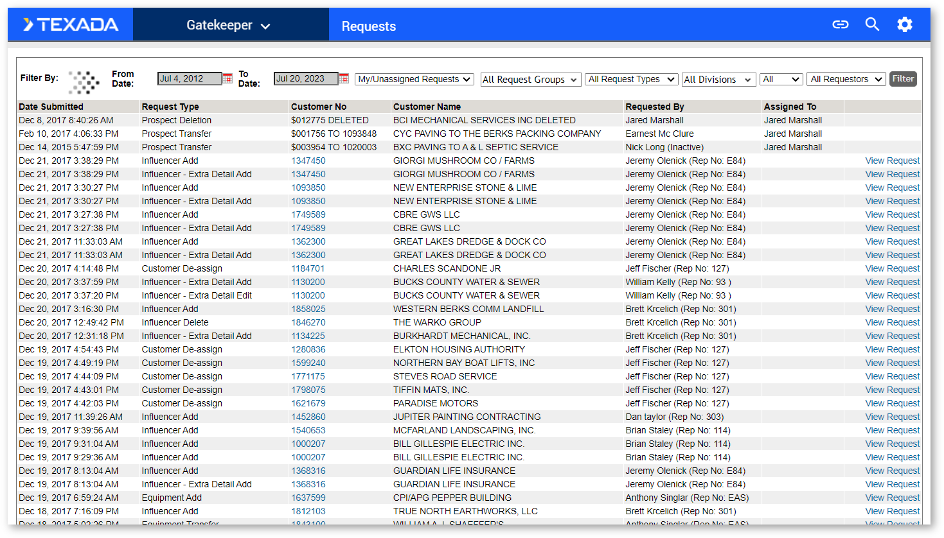Open customer number 1540653 link
This screenshot has width=944, height=538.
point(308,430)
